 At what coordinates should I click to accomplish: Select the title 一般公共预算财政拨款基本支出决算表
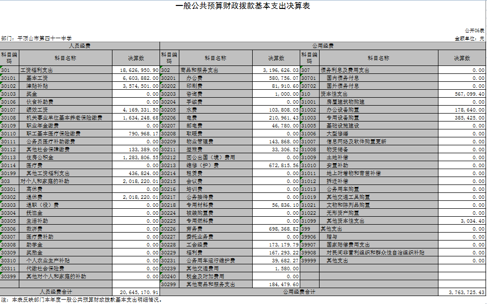pyautogui.click(x=243, y=6)
